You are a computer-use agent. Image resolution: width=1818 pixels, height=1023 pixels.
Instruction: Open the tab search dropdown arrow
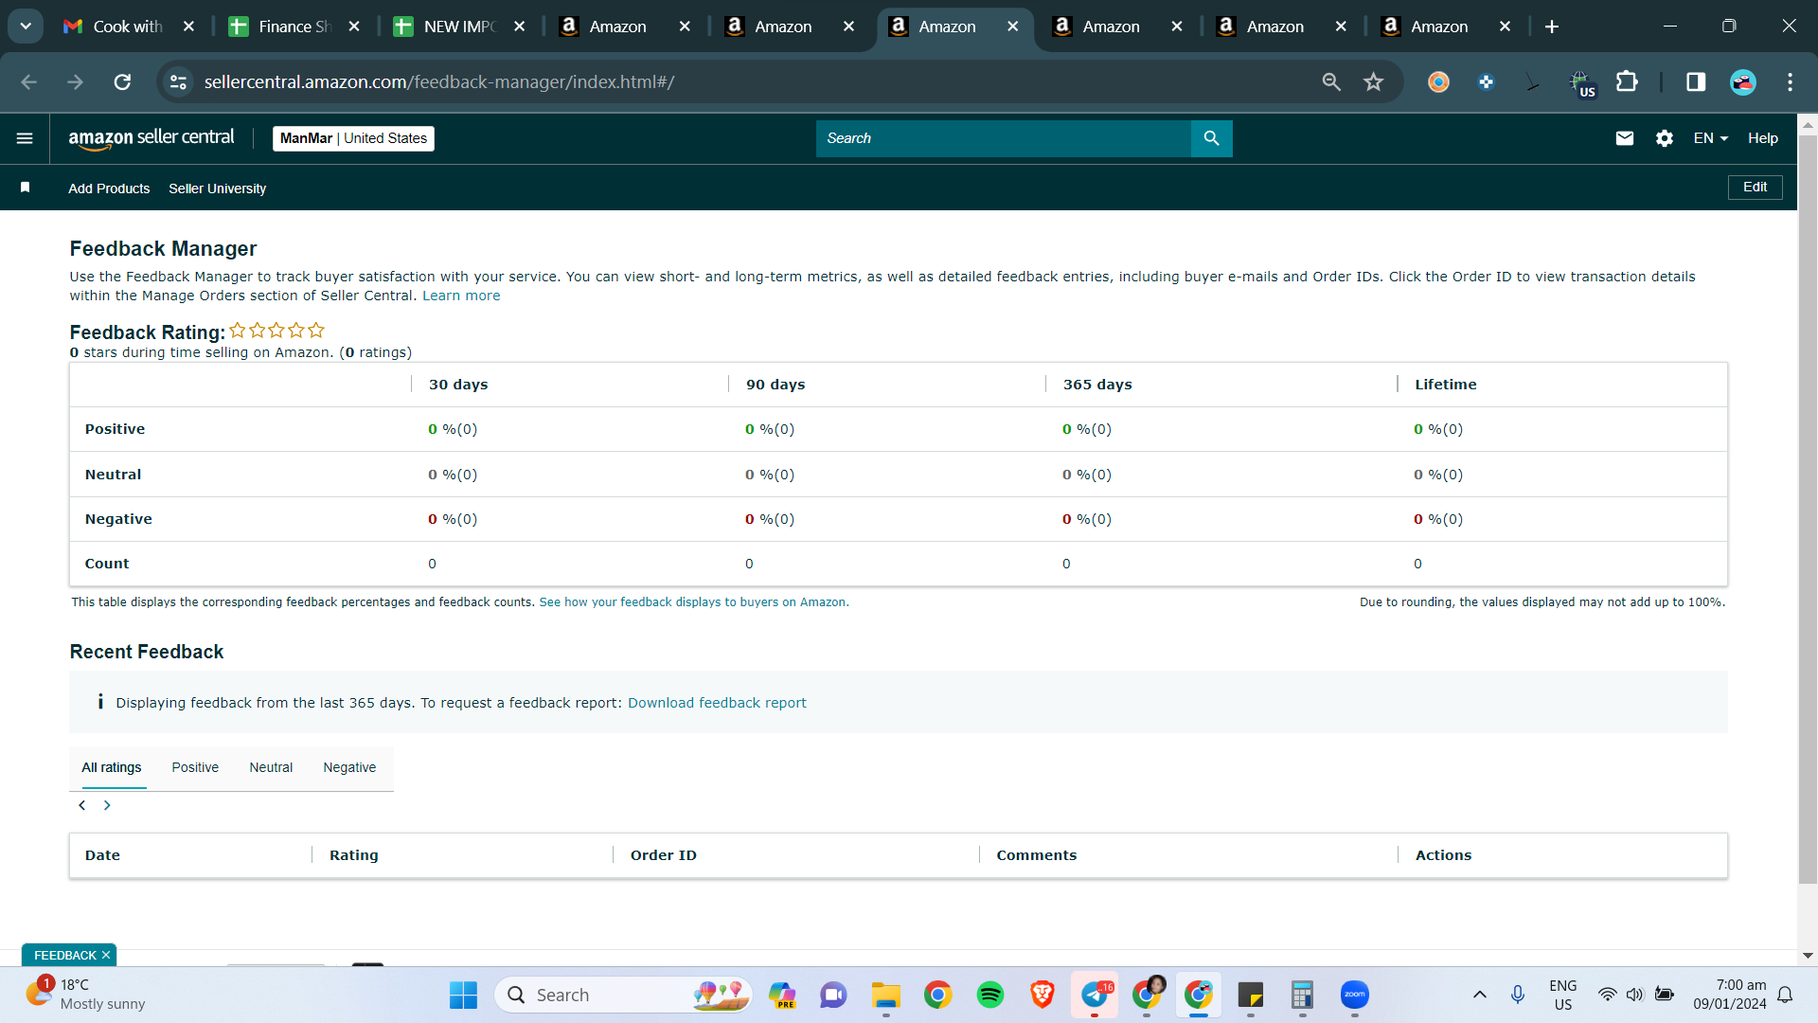coord(26,27)
